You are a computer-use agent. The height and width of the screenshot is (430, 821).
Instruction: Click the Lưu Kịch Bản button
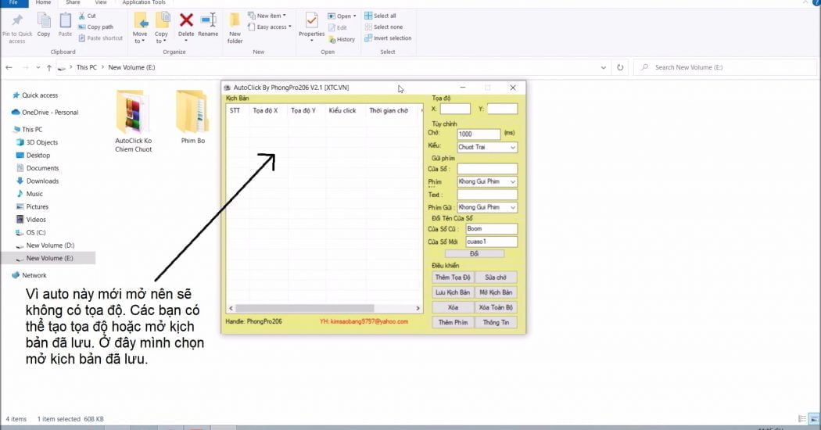(453, 292)
